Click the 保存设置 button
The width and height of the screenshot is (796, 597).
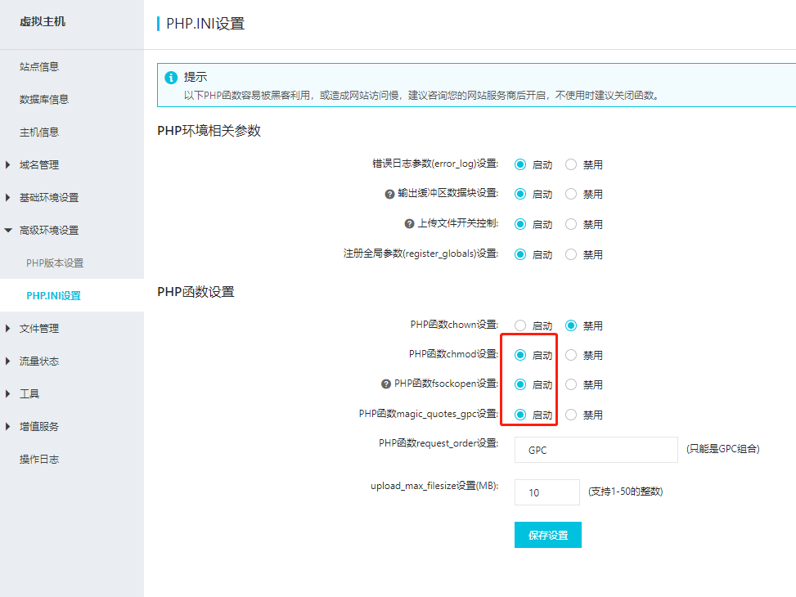click(x=548, y=535)
